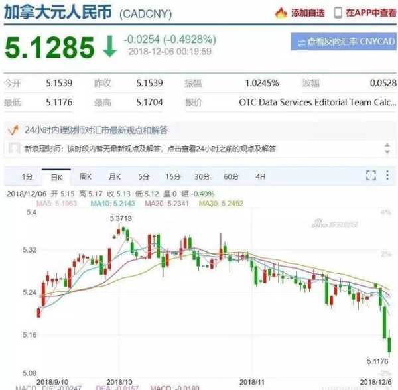The image size is (398, 390).
Task: Switch to 周K chart tab
Action: click(86, 176)
